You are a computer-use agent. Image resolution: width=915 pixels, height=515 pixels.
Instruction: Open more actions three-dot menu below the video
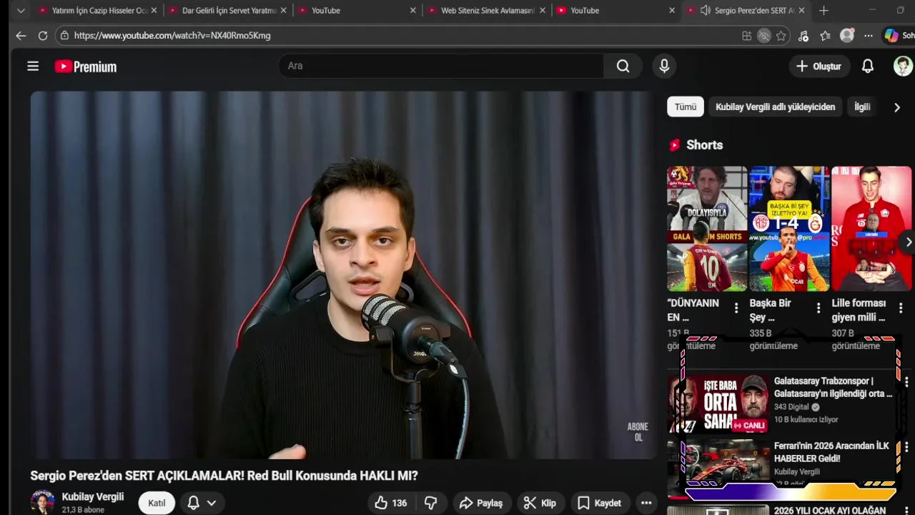646,503
